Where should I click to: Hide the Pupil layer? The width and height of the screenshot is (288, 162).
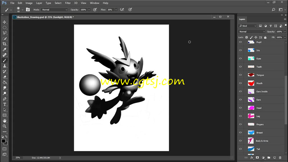point(240,42)
